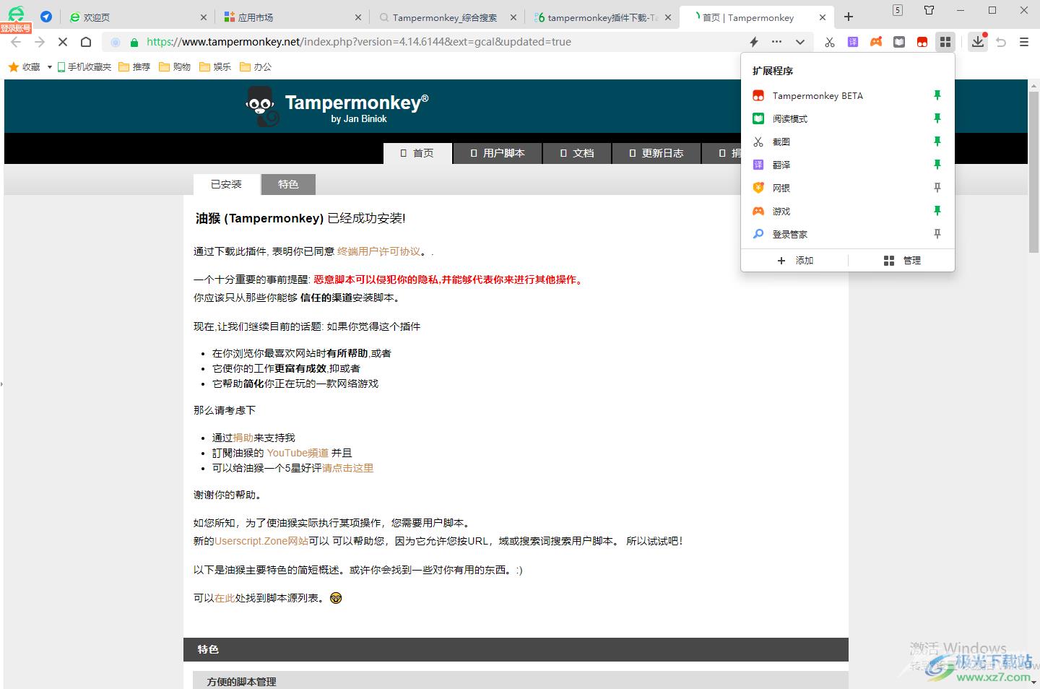
Task: Unpin Tampermonkey BETA from toolbar
Action: click(x=937, y=95)
